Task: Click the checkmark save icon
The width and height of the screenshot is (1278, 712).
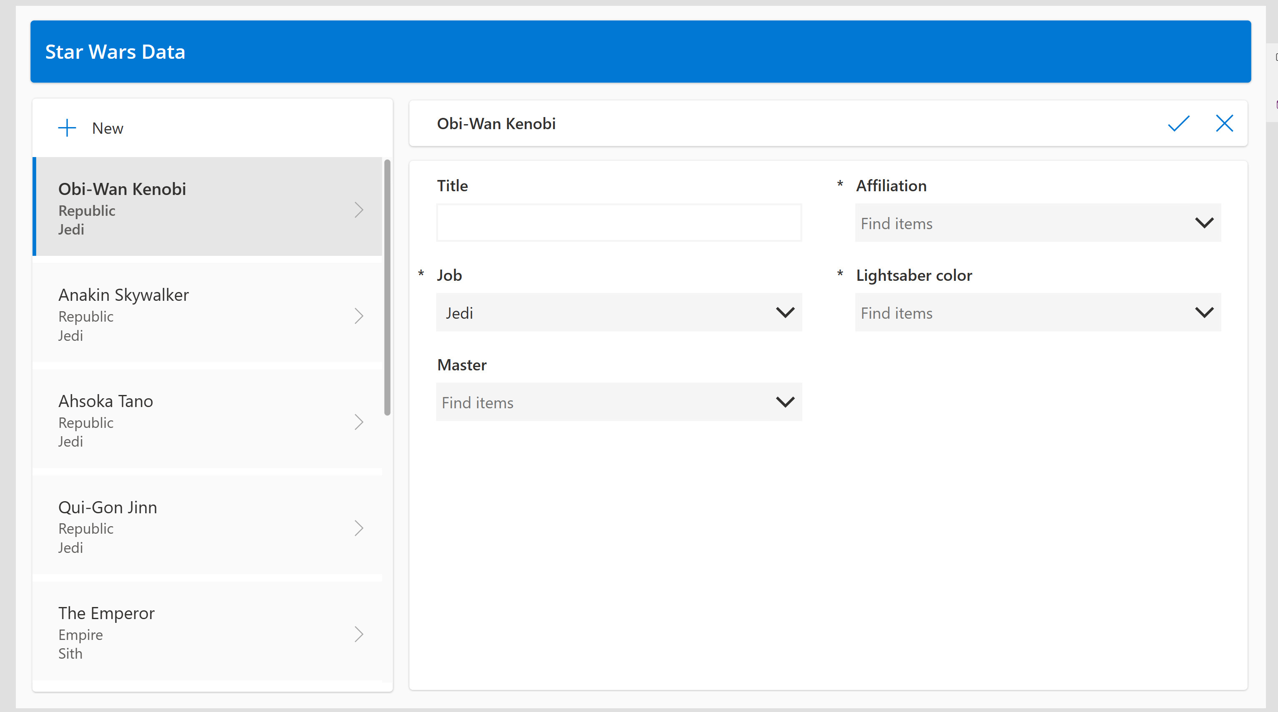Action: point(1178,123)
